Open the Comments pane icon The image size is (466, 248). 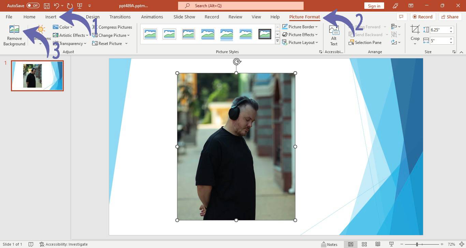click(402, 17)
